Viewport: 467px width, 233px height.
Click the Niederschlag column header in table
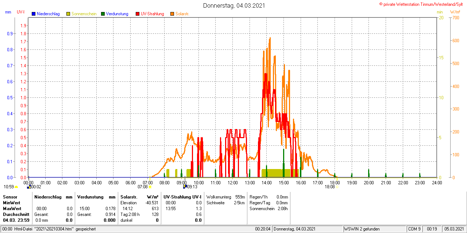coord(48,197)
